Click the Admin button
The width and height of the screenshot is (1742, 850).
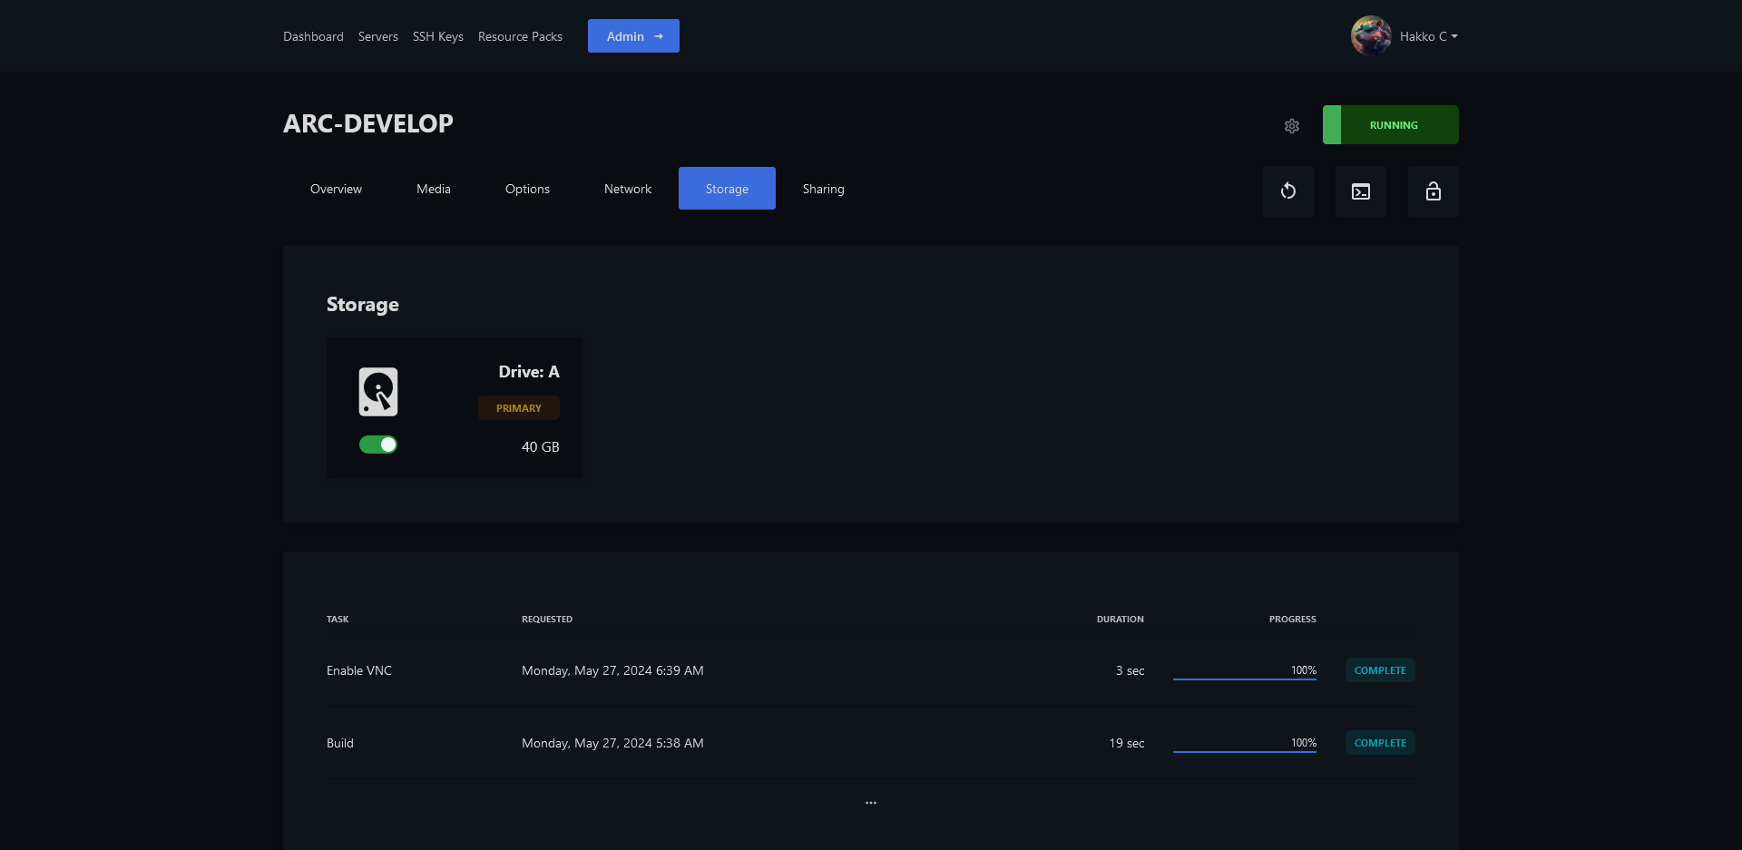pyautogui.click(x=633, y=36)
